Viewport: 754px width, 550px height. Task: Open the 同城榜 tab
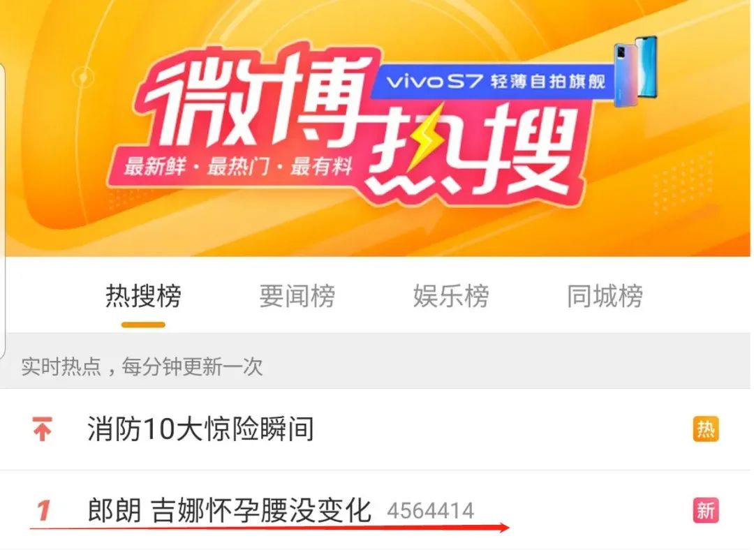605,296
